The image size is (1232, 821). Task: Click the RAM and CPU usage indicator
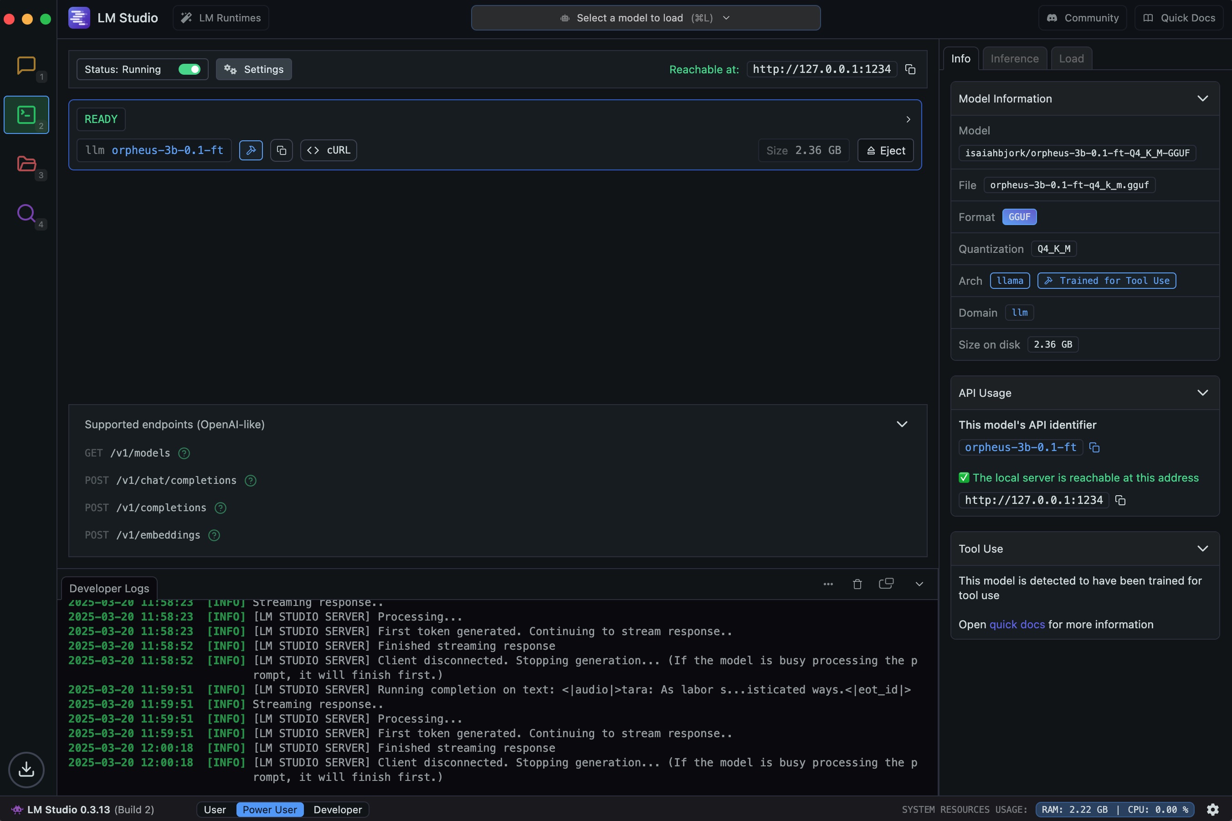[x=1115, y=810]
